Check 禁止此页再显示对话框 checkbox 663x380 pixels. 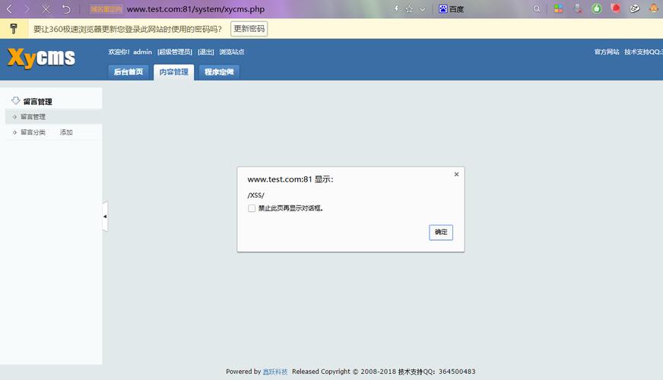pos(252,208)
